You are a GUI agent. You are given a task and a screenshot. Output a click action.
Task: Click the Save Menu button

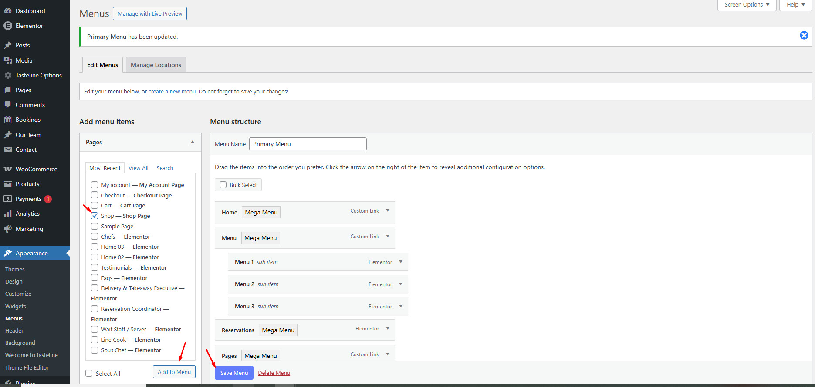pos(234,373)
